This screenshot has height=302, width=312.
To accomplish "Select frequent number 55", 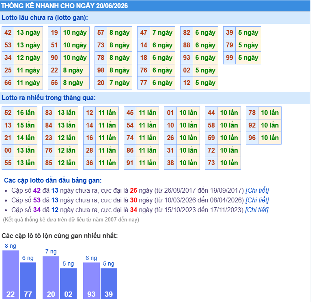I will [x=8, y=163].
